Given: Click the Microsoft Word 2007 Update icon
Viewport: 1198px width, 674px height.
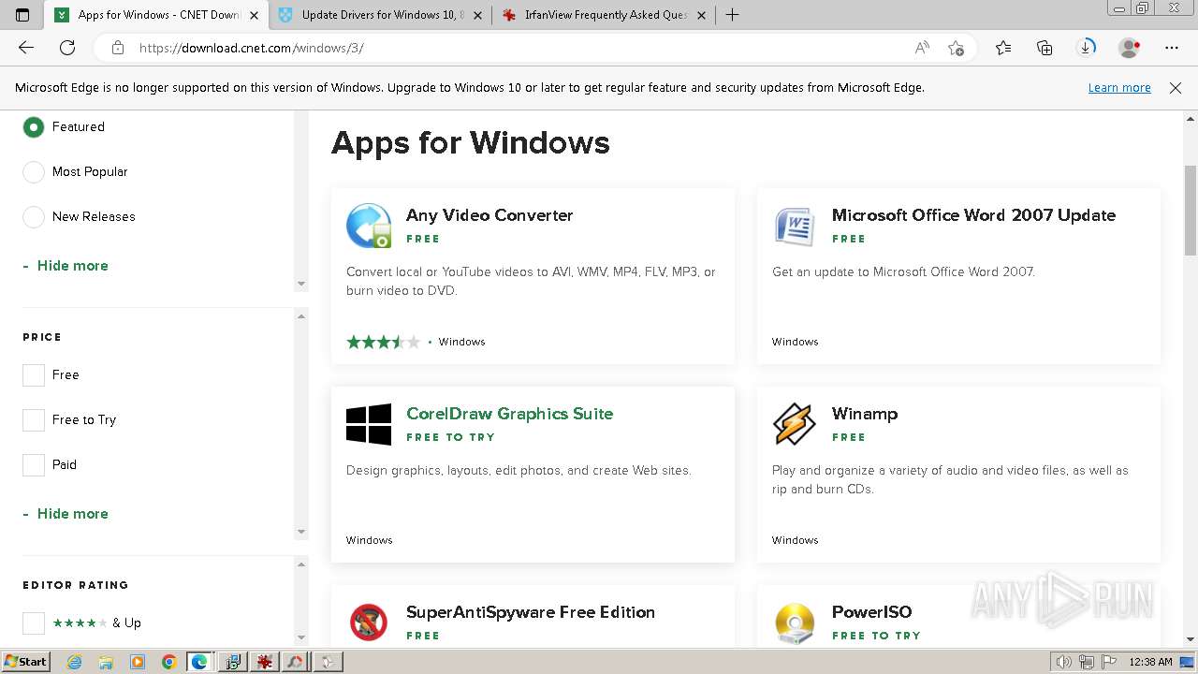Looking at the screenshot, I should pos(795,226).
